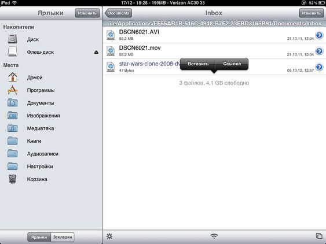Choose Вставить in the popup menu
Viewport: 326px width, 244px height.
coord(198,64)
